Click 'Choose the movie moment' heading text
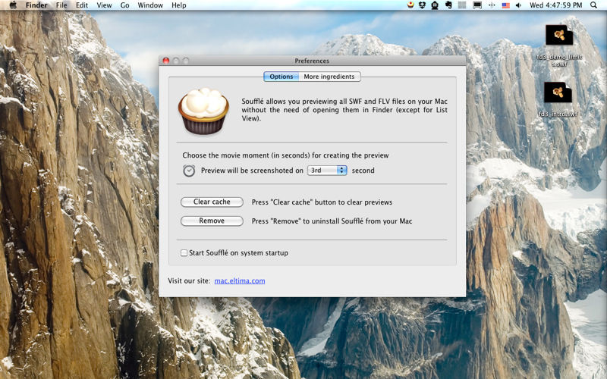 [x=285, y=155]
